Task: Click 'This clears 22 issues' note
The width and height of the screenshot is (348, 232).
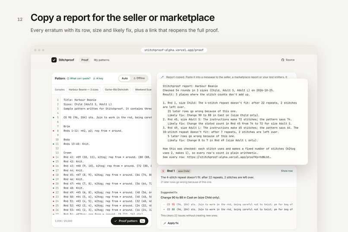Action: coord(189,216)
